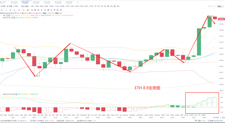This screenshot has height=123, width=225.
Task: Open the drawing lock icon
Action: (x=35, y=10)
